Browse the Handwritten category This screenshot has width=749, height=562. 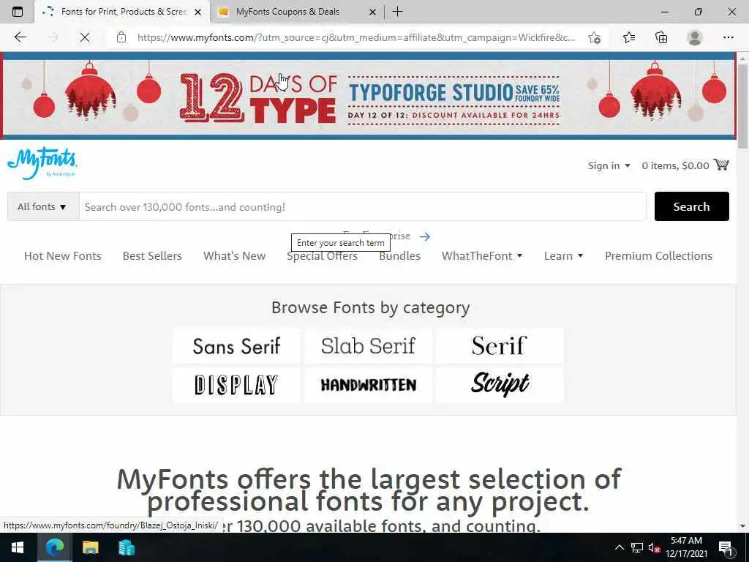369,385
